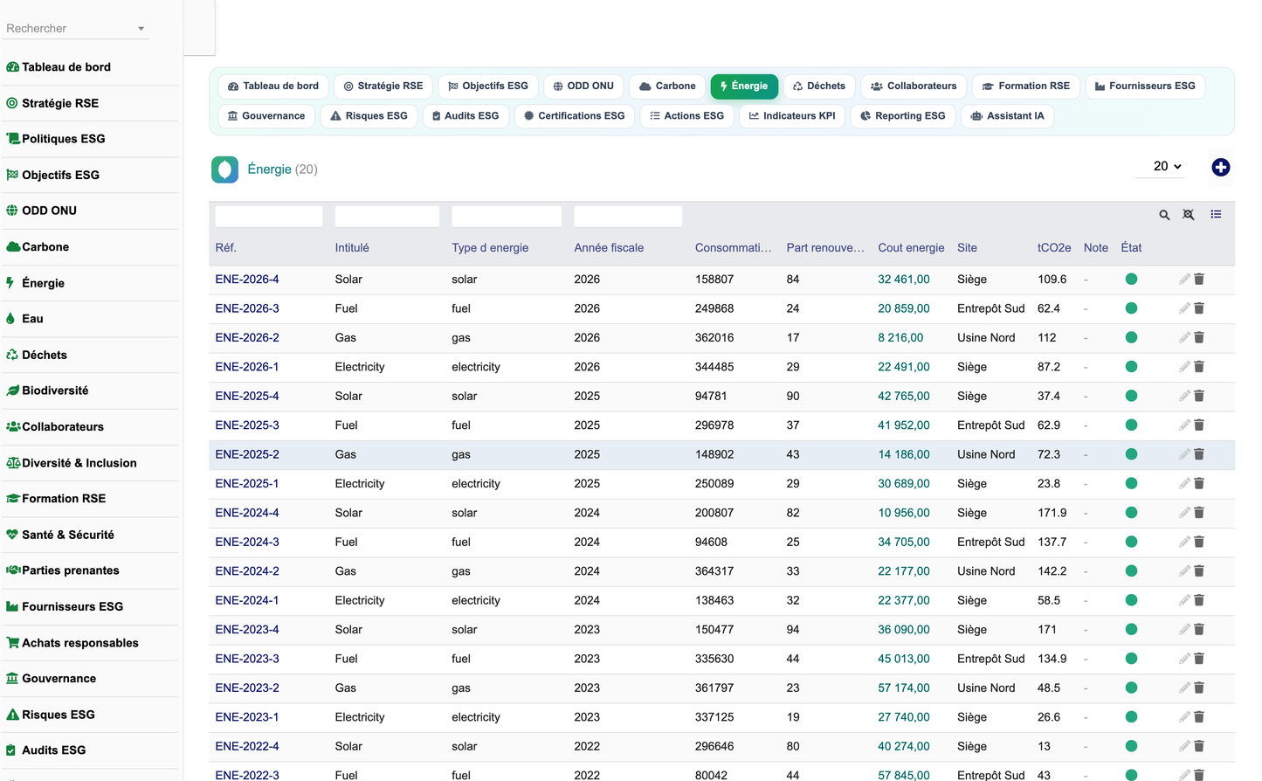Delete row ENE-2026-3 with trash icon
The width and height of the screenshot is (1262, 781).
(x=1198, y=308)
